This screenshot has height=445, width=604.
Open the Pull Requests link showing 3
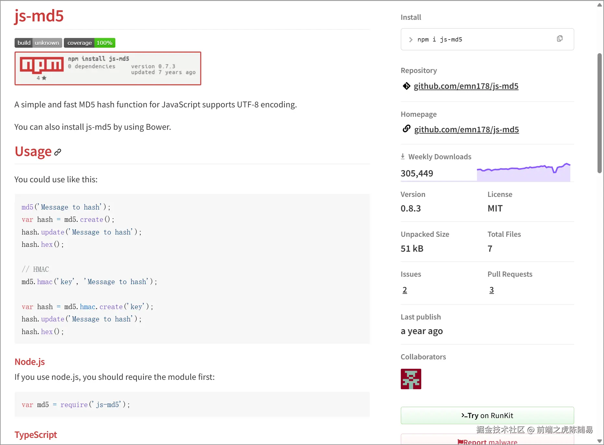coord(491,290)
